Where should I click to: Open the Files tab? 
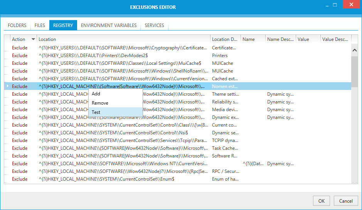coord(40,25)
